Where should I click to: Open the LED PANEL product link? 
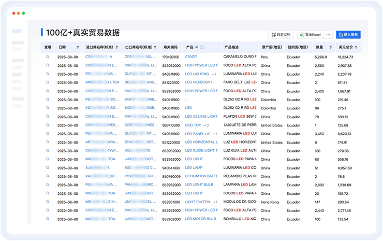pos(201,134)
